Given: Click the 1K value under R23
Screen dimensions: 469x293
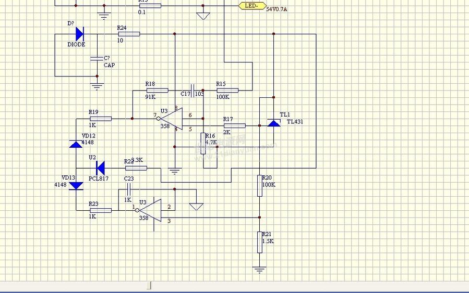Looking at the screenshot, I should coord(92,216).
